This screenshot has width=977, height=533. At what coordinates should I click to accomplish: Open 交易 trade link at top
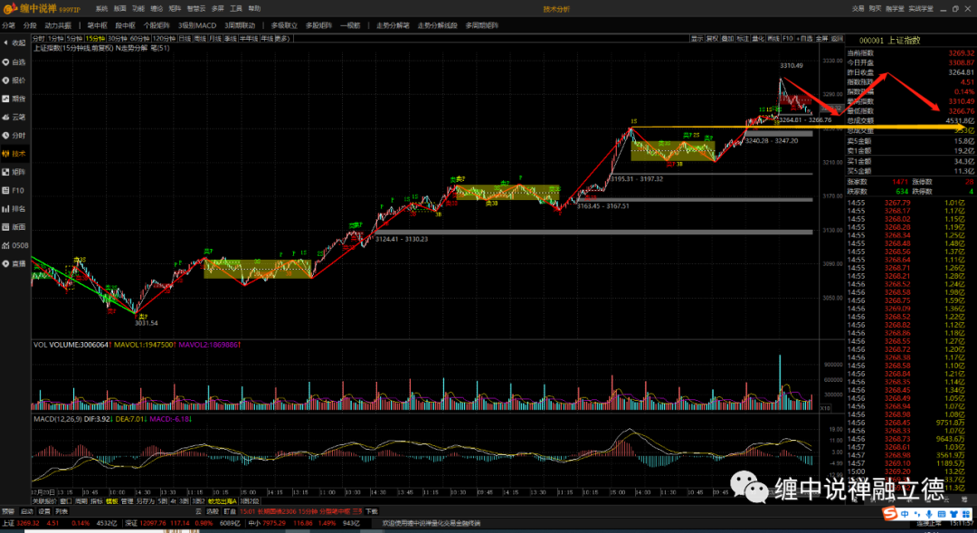tap(858, 9)
